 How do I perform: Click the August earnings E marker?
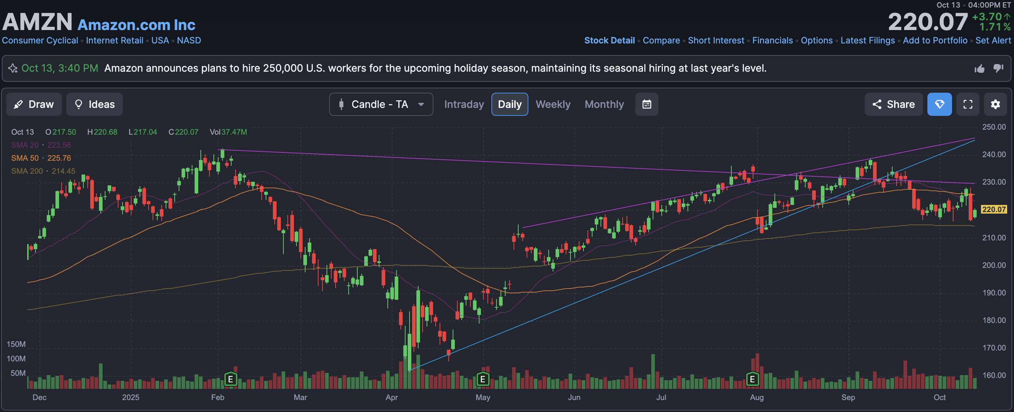tap(752, 379)
